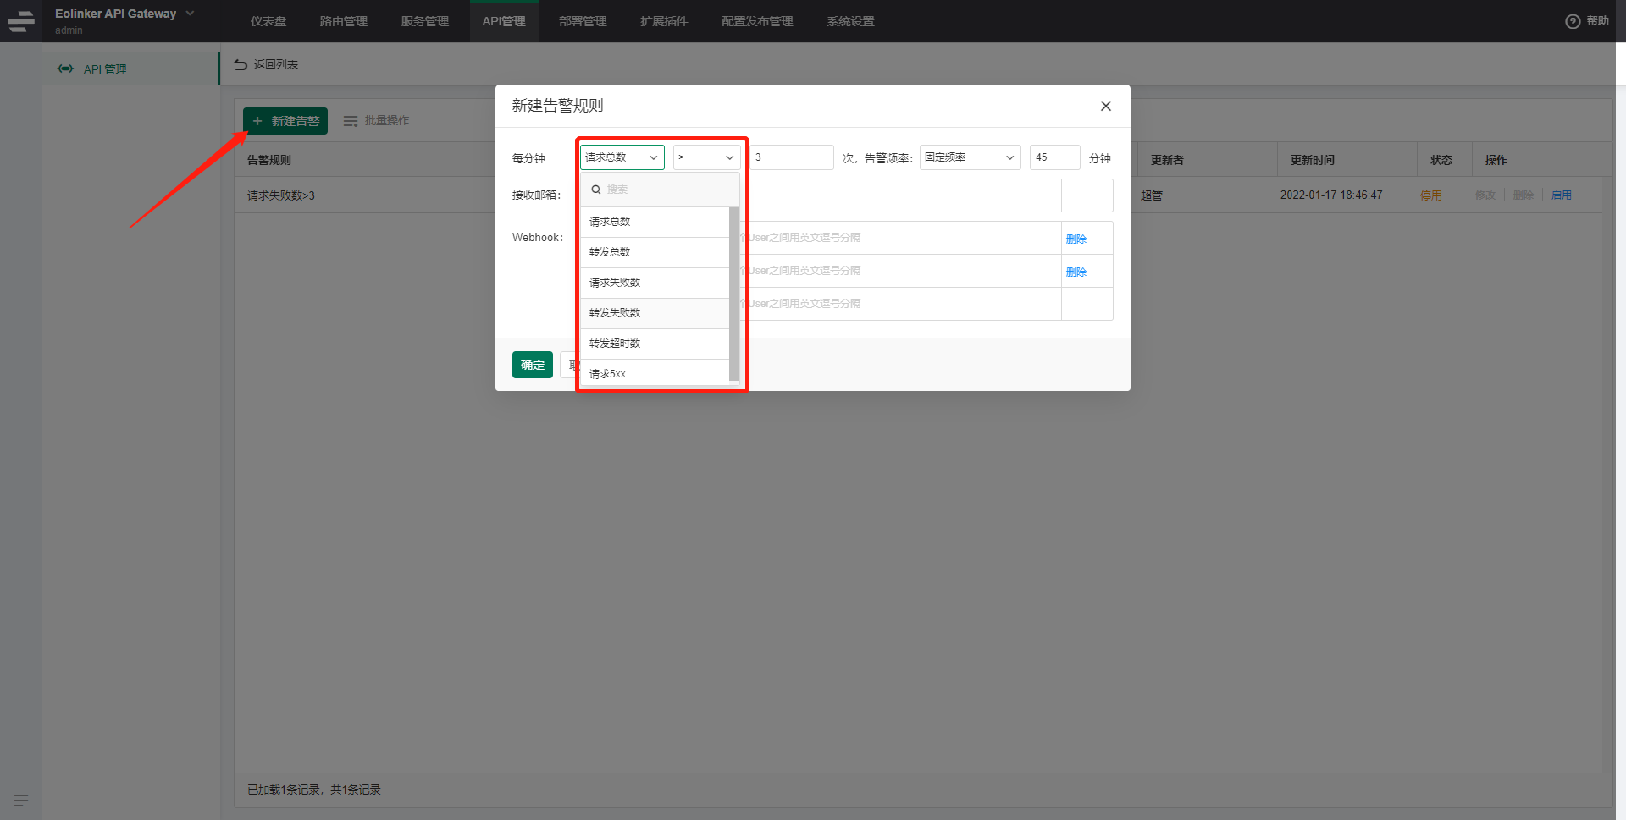Click the minutes input field showing 45
This screenshot has height=820, width=1626.
(x=1054, y=157)
